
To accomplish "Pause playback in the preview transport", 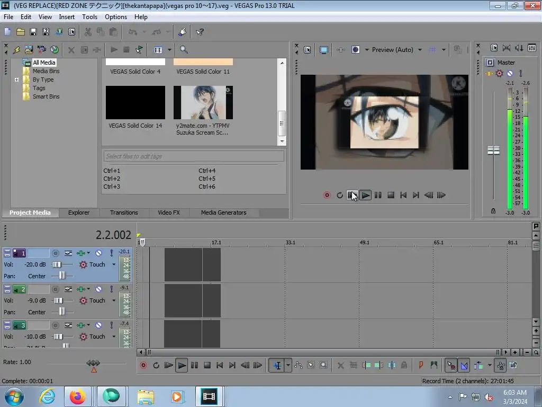I will pos(378,195).
